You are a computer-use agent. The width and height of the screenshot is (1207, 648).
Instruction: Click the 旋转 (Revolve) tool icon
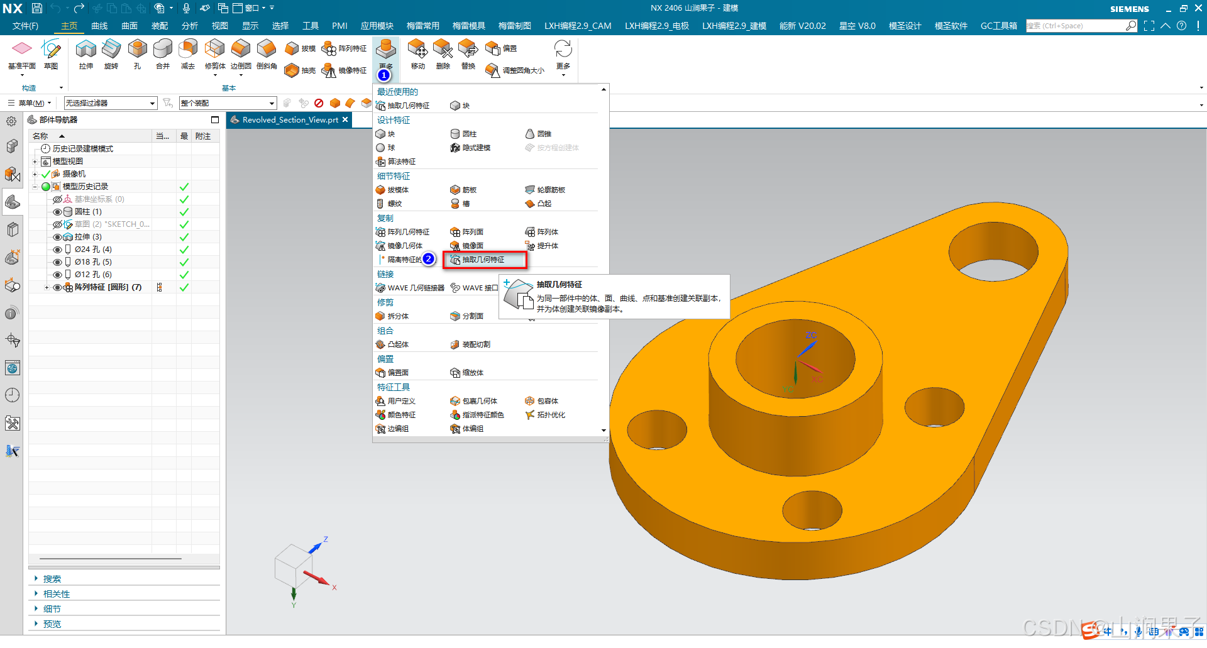(x=111, y=53)
